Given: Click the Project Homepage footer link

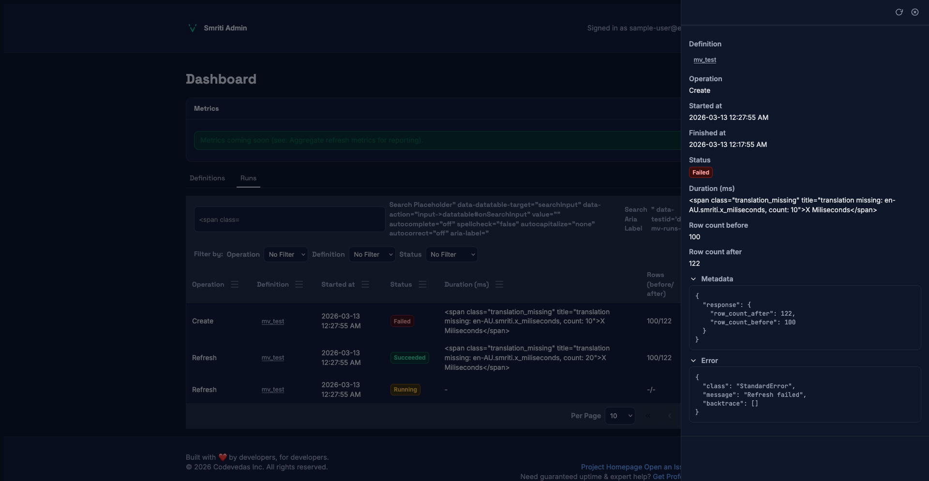Looking at the screenshot, I should click(611, 467).
